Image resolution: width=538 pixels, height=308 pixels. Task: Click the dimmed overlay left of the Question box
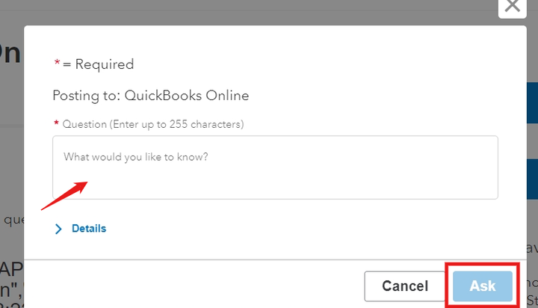(11, 167)
